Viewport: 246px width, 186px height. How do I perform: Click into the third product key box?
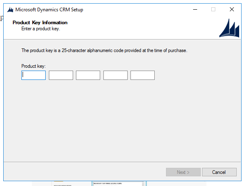click(x=88, y=75)
